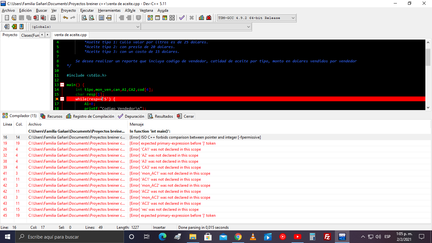Viewport: 432px width, 243px height.
Task: Click the Close file toolbar icon
Action: coord(36,18)
